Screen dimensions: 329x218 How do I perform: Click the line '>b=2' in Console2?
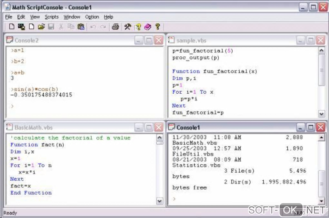17,62
